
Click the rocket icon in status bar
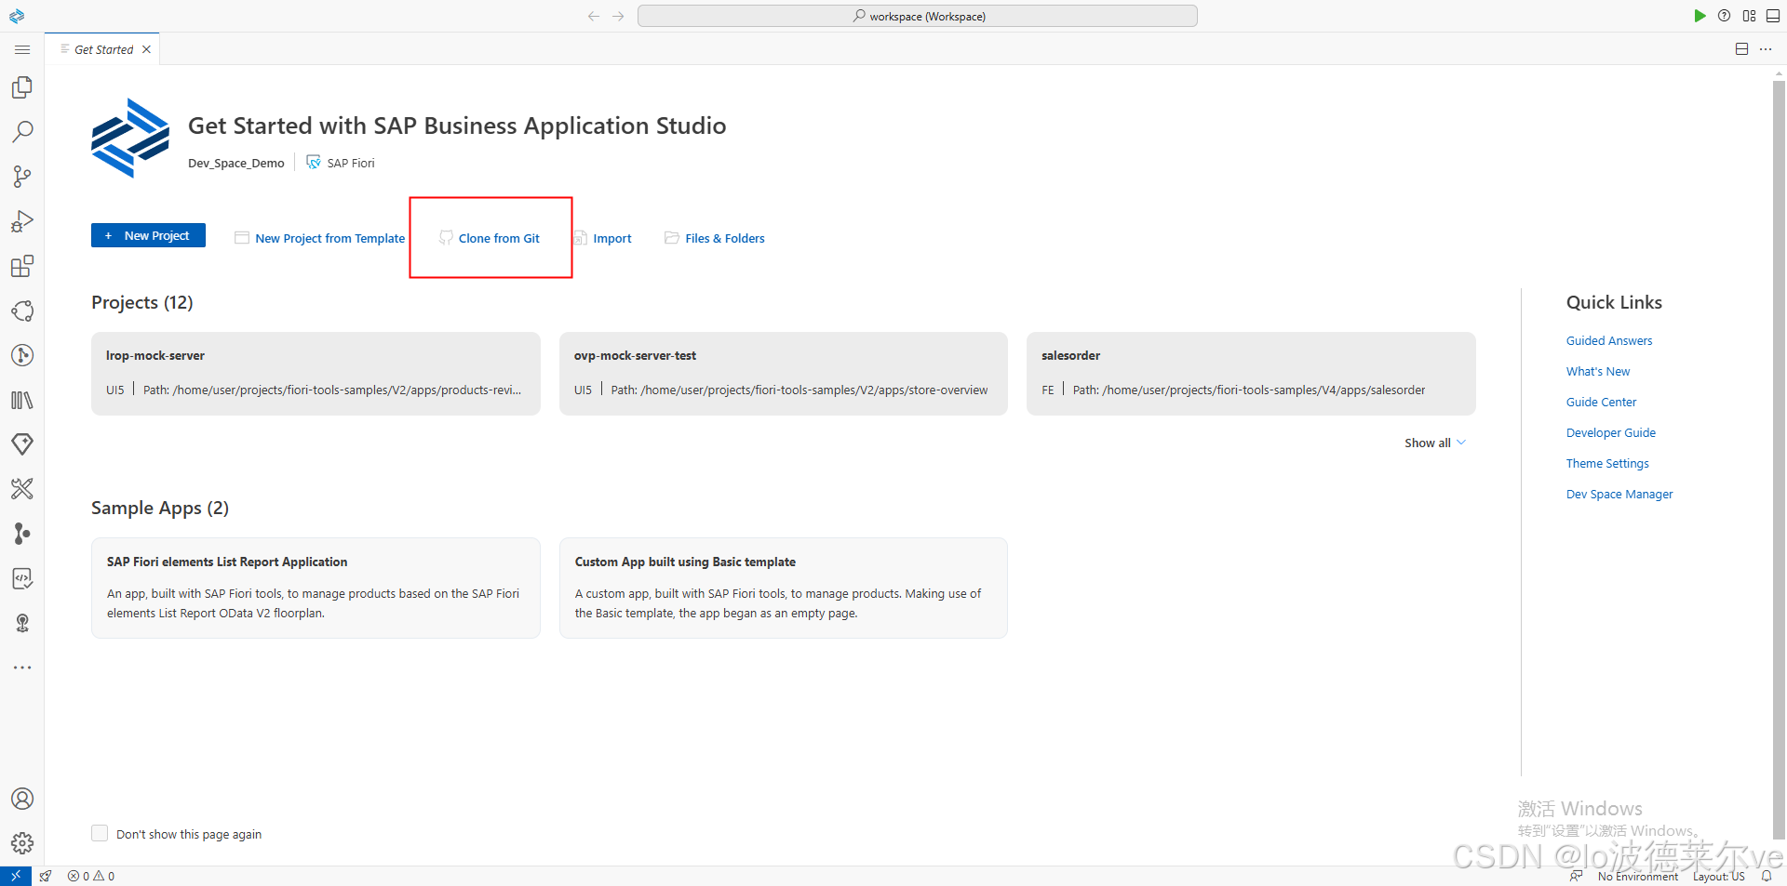tap(46, 876)
